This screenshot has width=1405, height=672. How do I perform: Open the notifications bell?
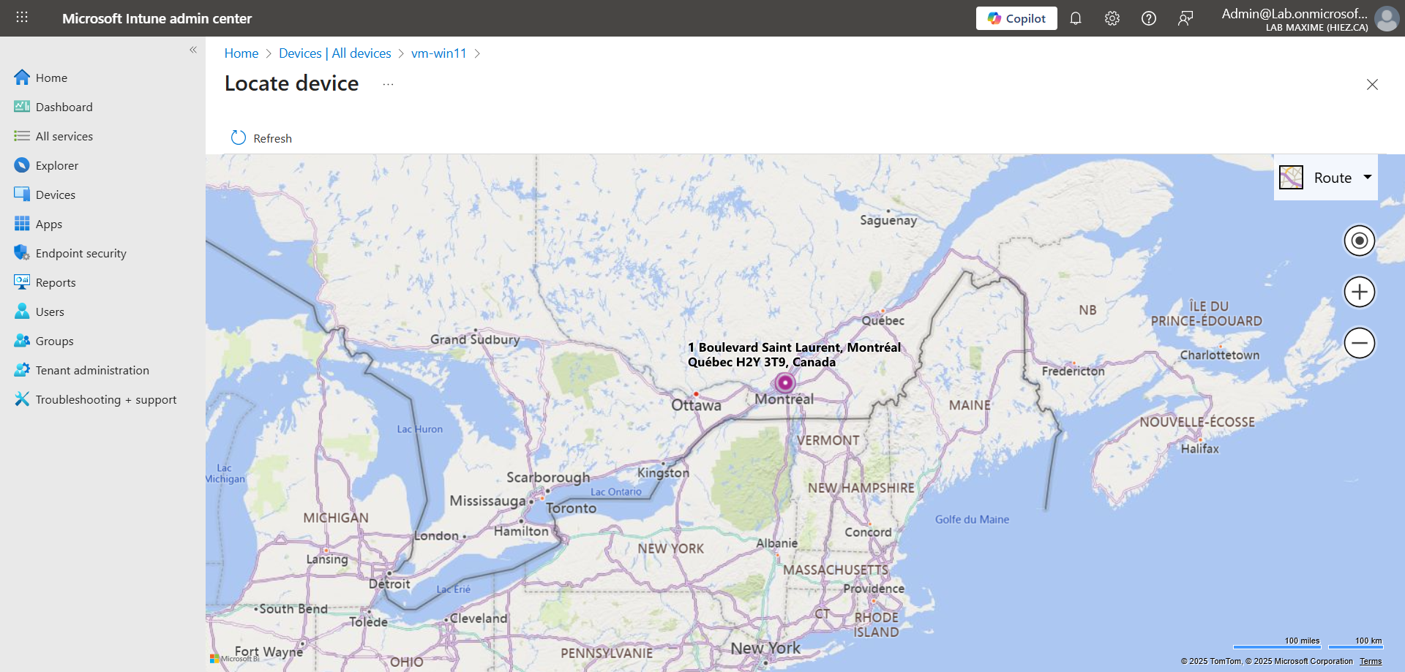pyautogui.click(x=1075, y=18)
